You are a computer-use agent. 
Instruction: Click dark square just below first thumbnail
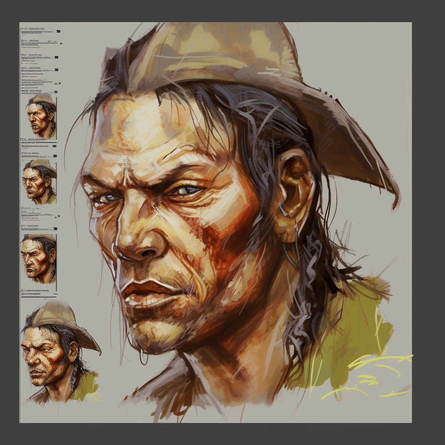(x=54, y=146)
